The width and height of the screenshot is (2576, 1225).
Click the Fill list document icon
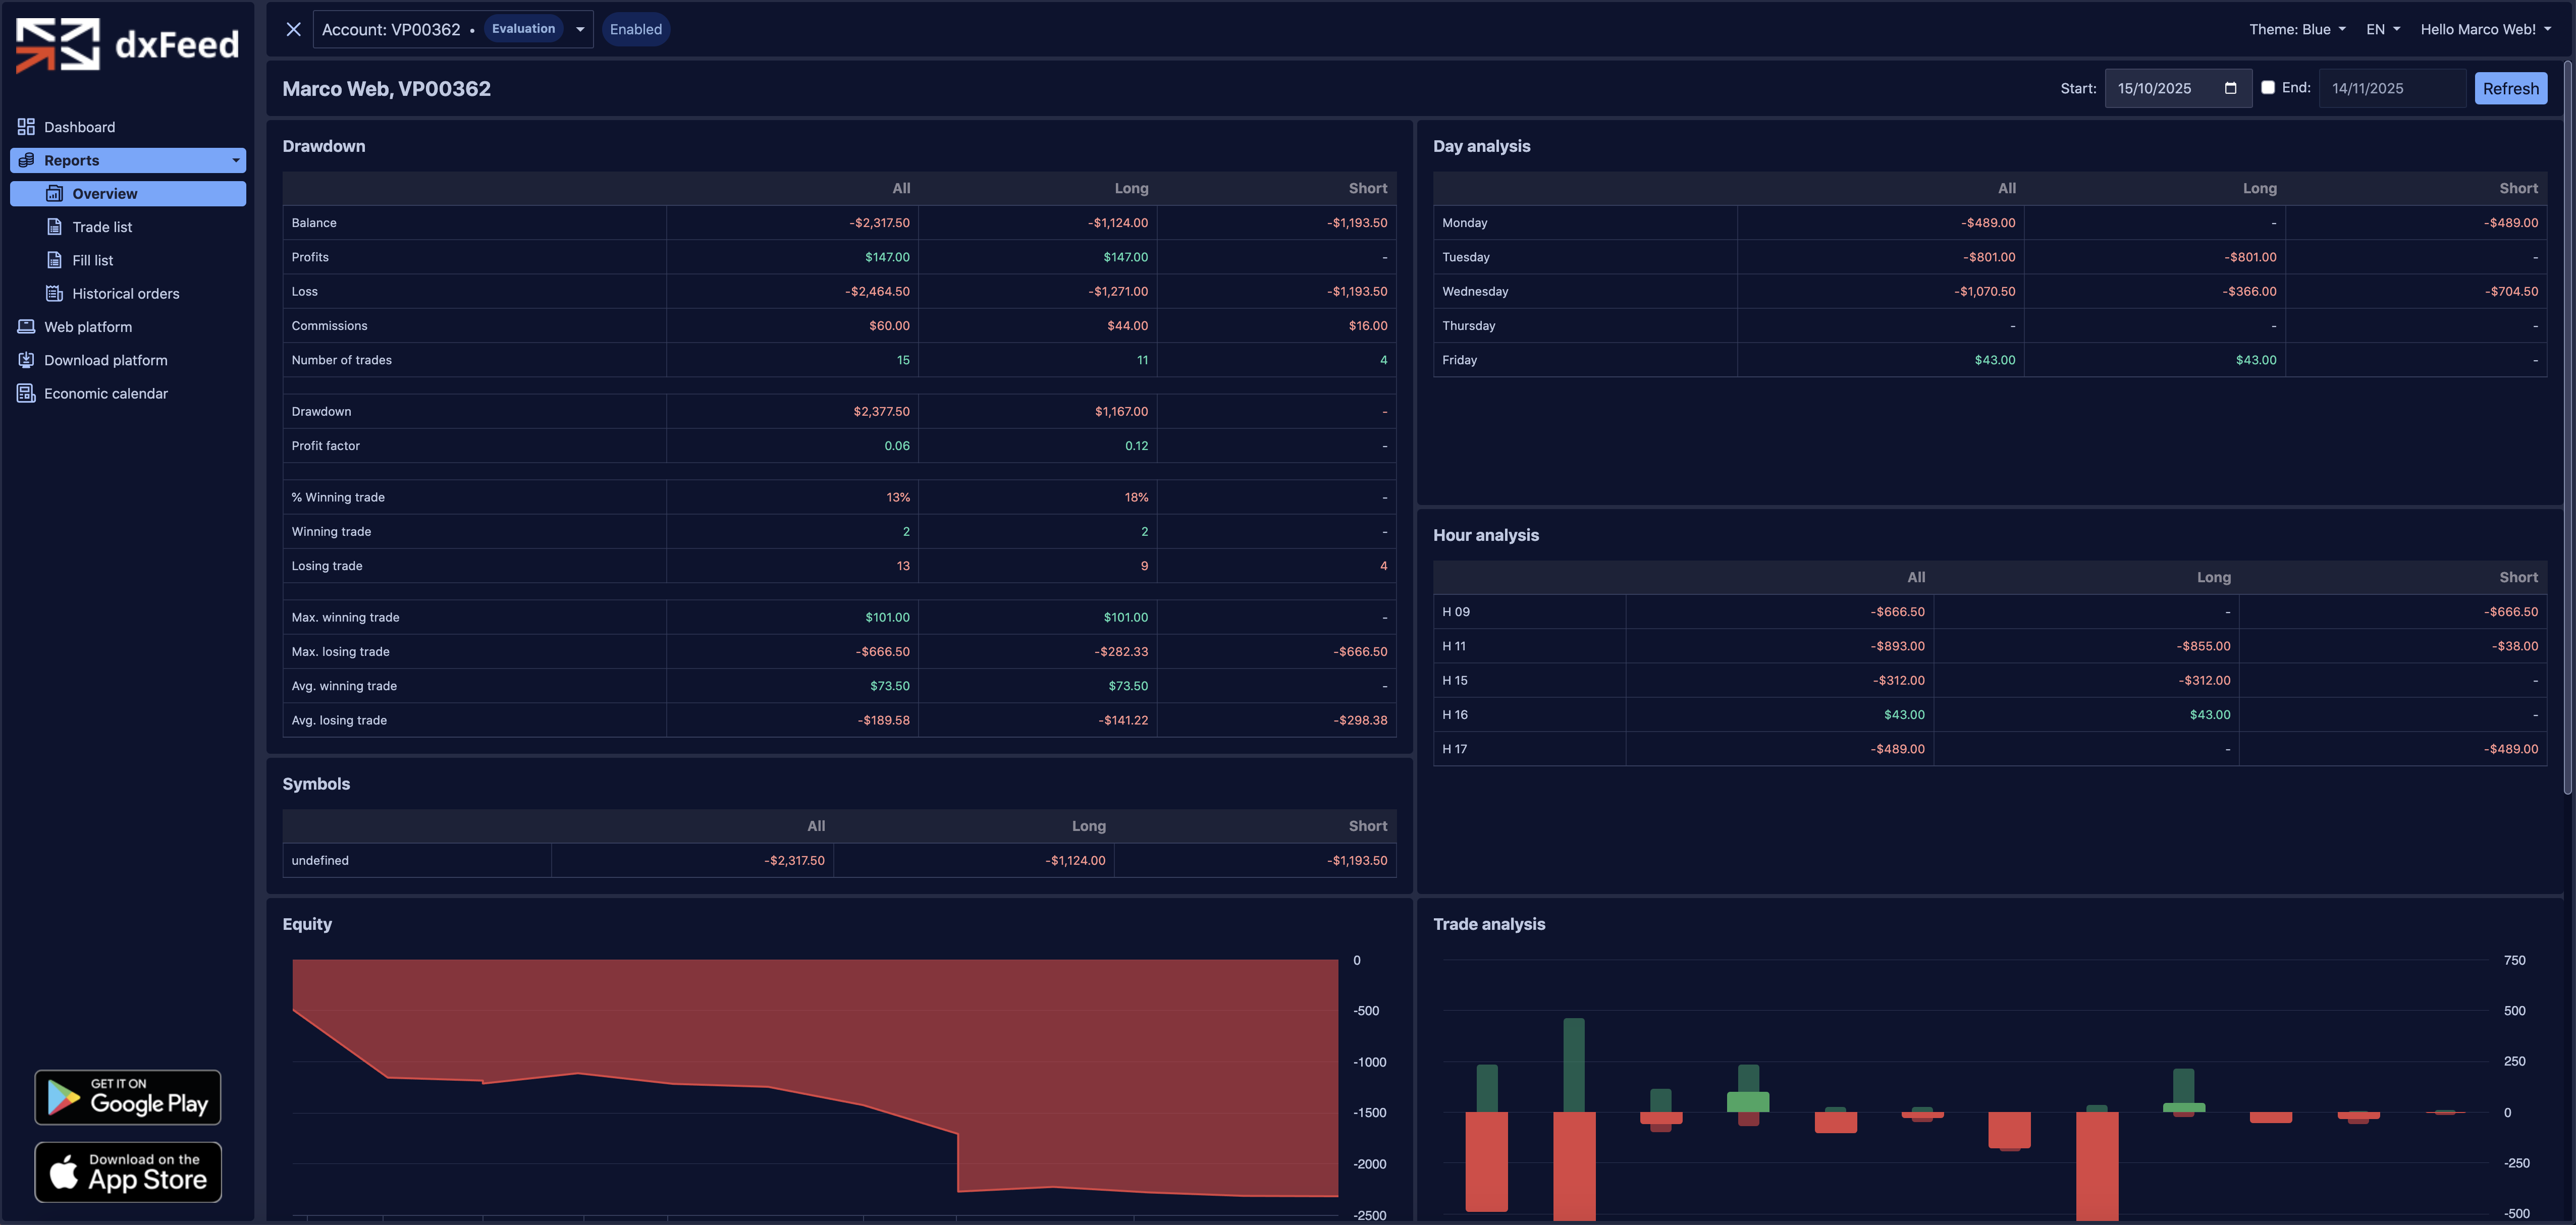55,260
